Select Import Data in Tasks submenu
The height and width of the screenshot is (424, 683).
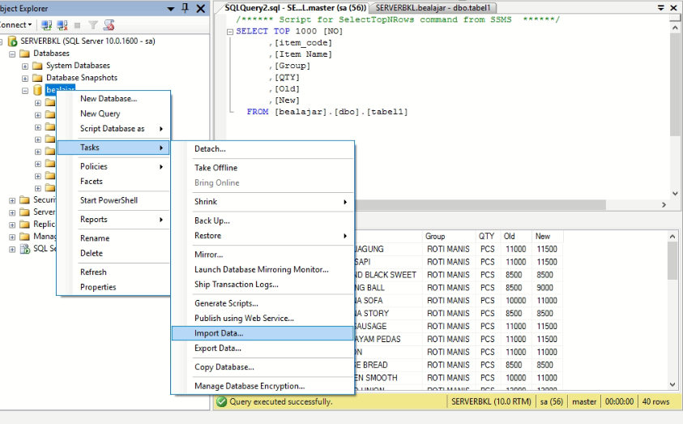[x=263, y=333]
